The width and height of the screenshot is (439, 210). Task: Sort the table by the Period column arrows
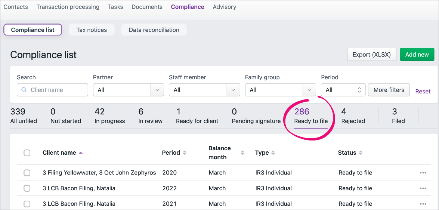point(185,153)
